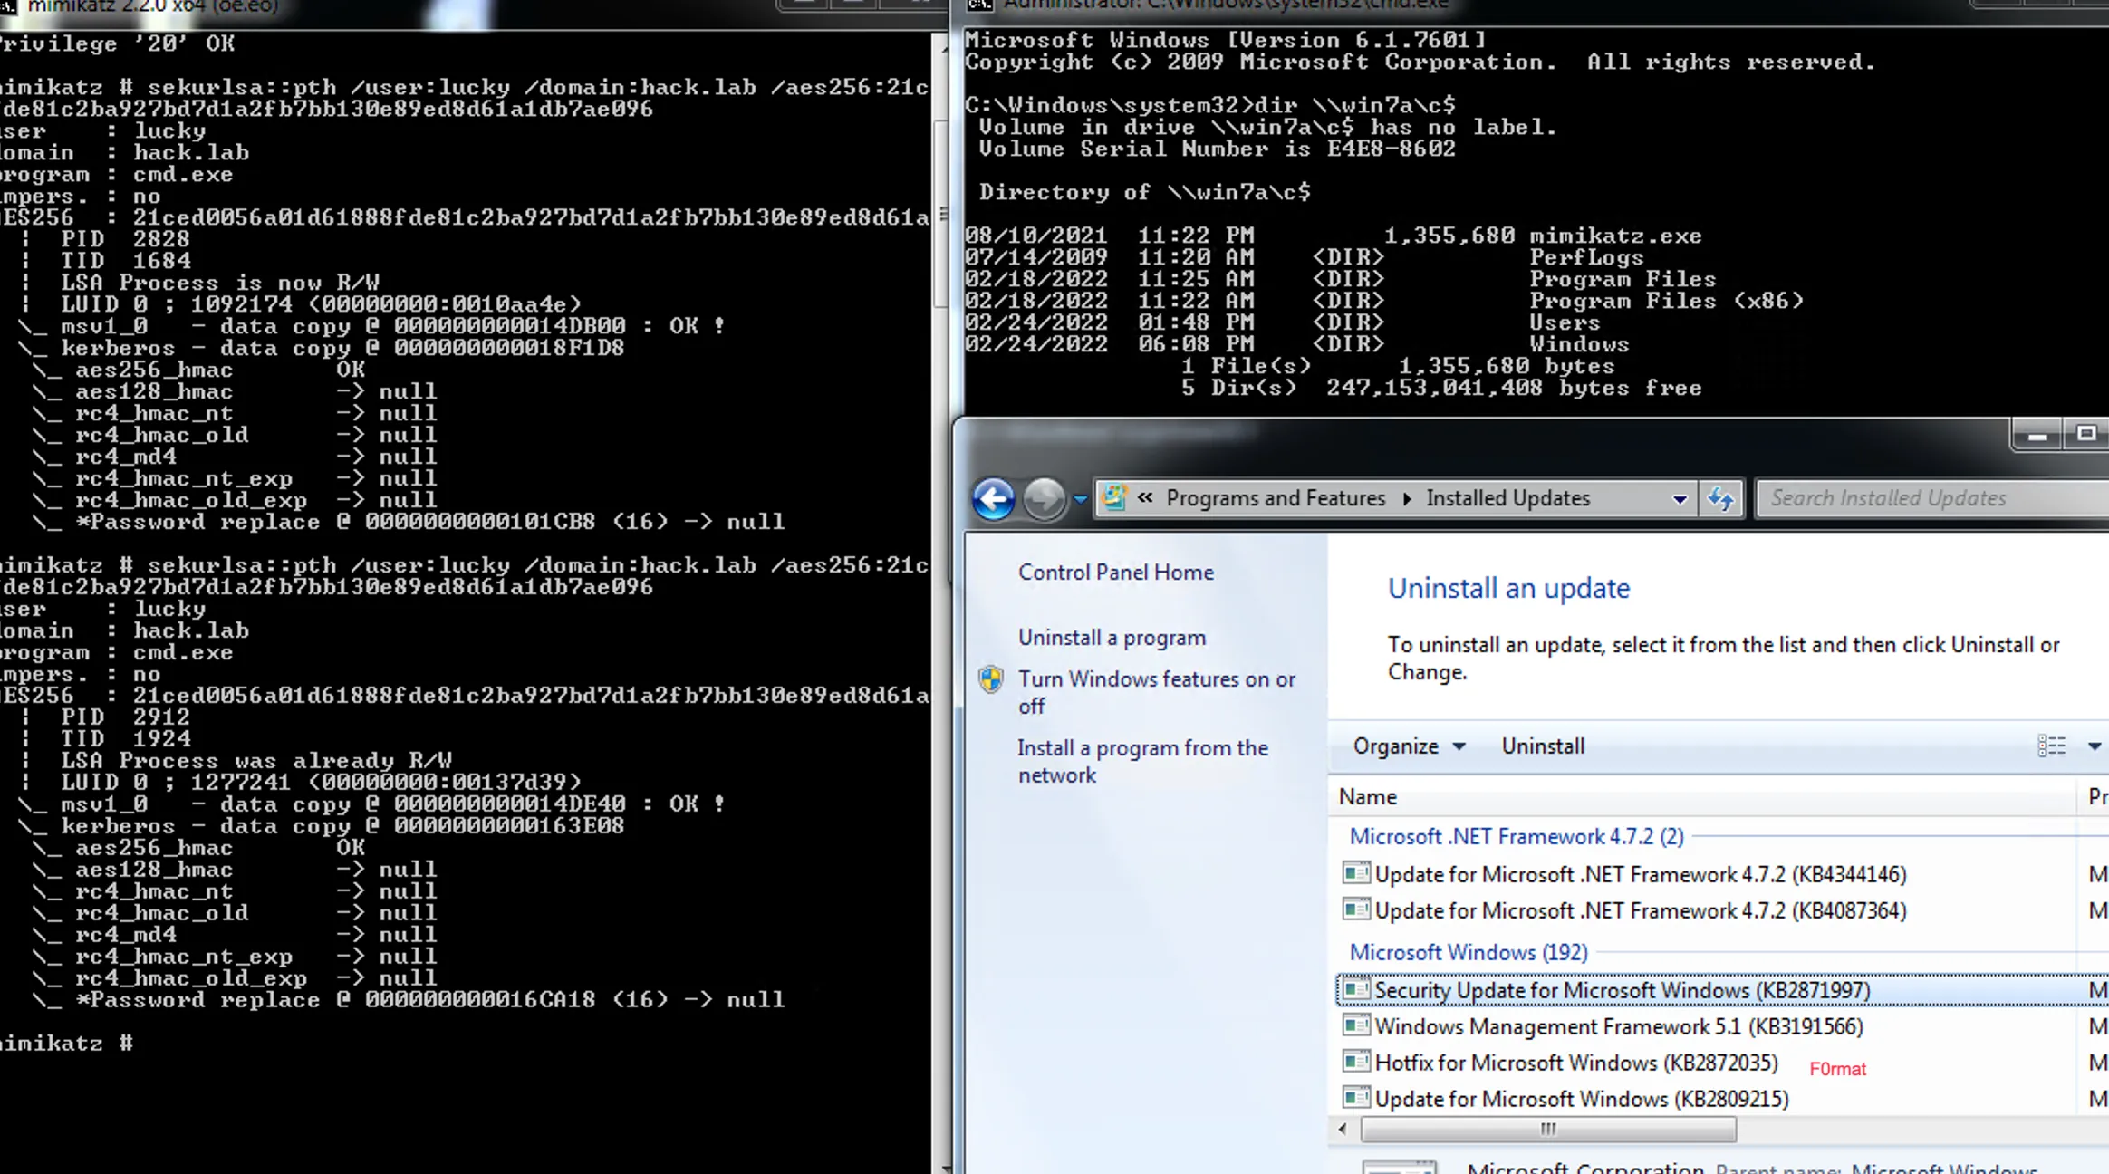Click the horizontal scrollbar under update list
The height and width of the screenshot is (1174, 2109).
pos(1547,1129)
